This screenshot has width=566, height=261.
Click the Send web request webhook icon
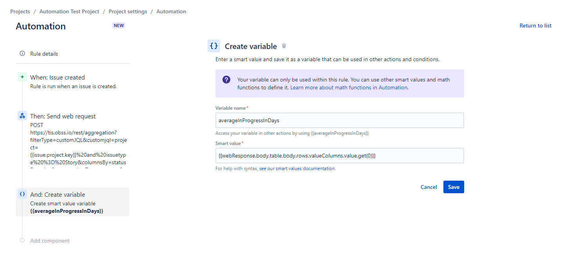(x=22, y=116)
